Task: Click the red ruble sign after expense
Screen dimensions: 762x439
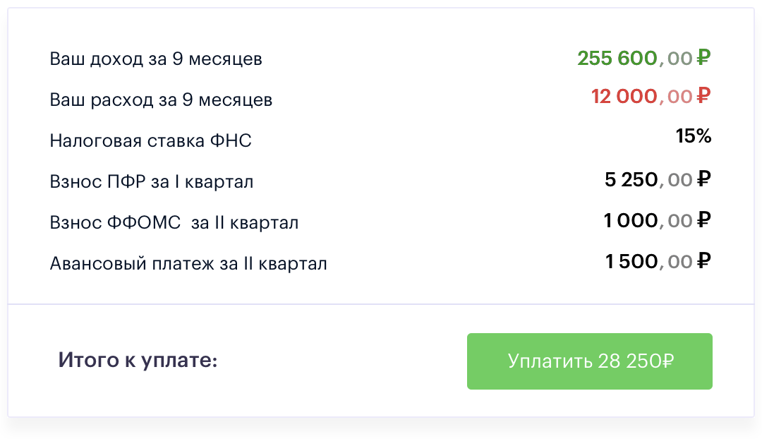Action: point(703,96)
